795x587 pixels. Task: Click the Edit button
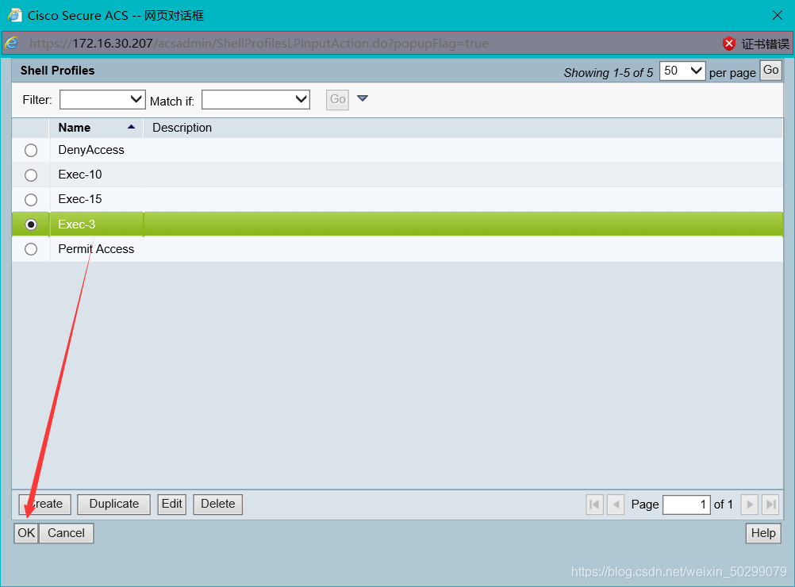pos(172,505)
